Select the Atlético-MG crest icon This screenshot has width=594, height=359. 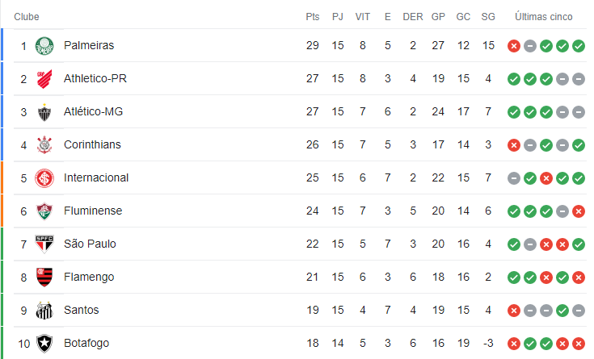[x=44, y=112]
